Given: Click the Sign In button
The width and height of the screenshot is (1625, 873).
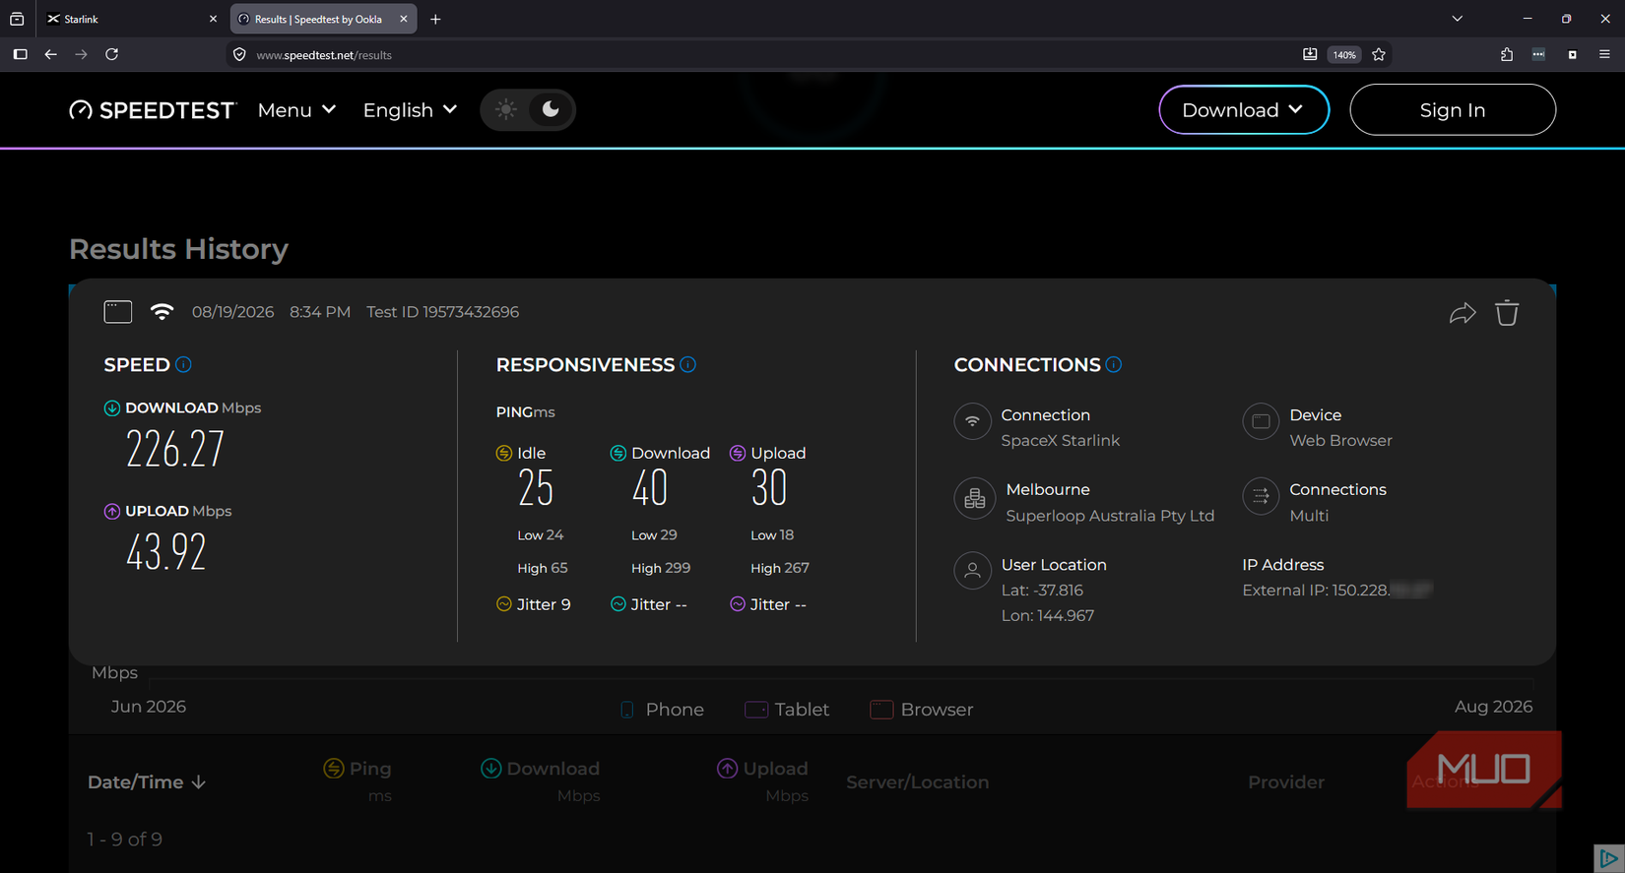Looking at the screenshot, I should pyautogui.click(x=1453, y=109).
